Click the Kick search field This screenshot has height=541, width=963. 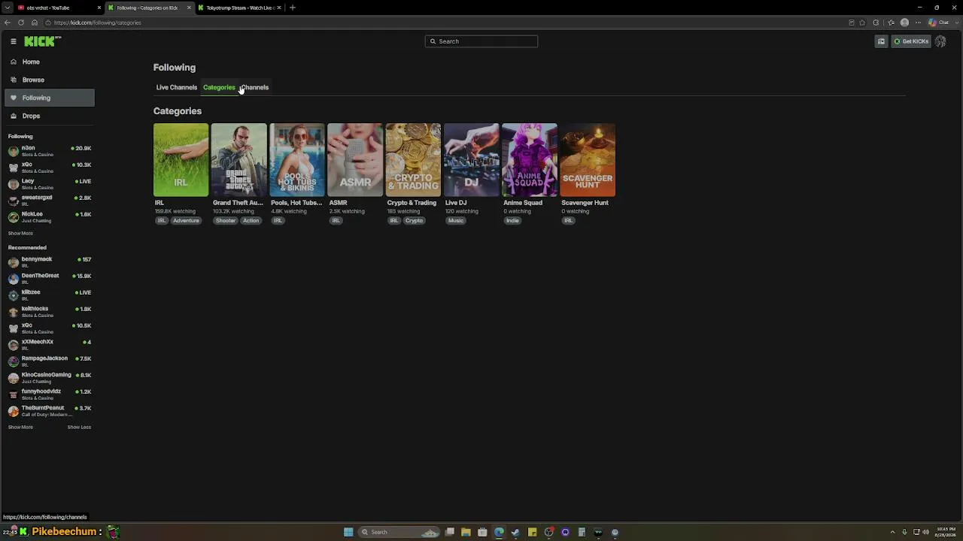481,41
